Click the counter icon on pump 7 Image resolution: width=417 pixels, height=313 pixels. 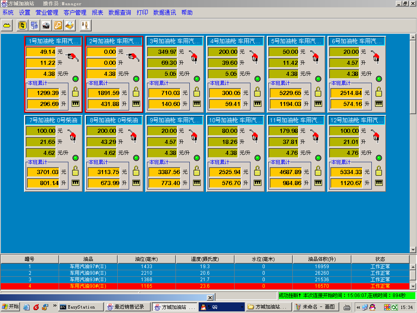tap(75, 183)
